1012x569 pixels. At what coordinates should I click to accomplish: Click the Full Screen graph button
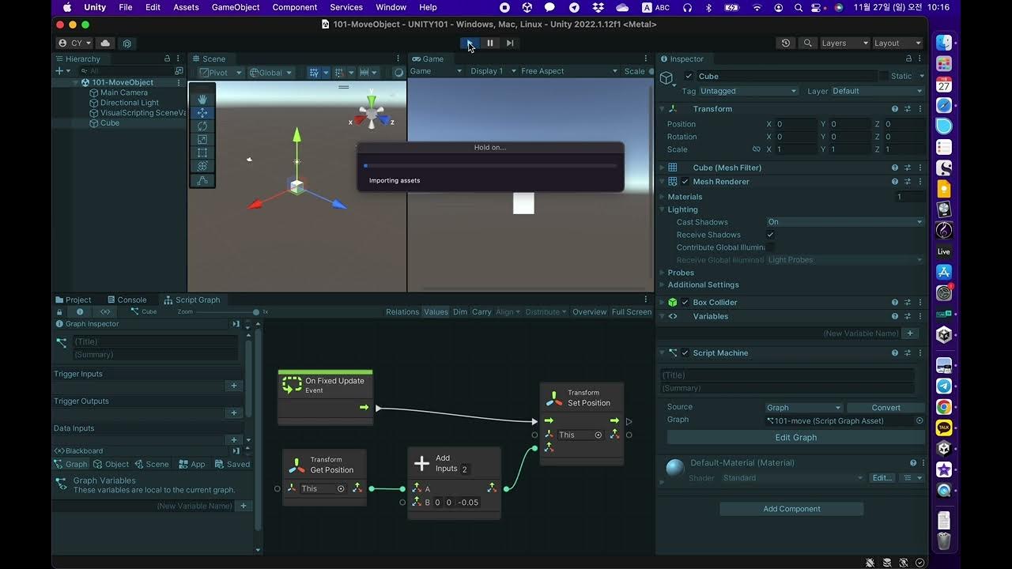pyautogui.click(x=632, y=311)
